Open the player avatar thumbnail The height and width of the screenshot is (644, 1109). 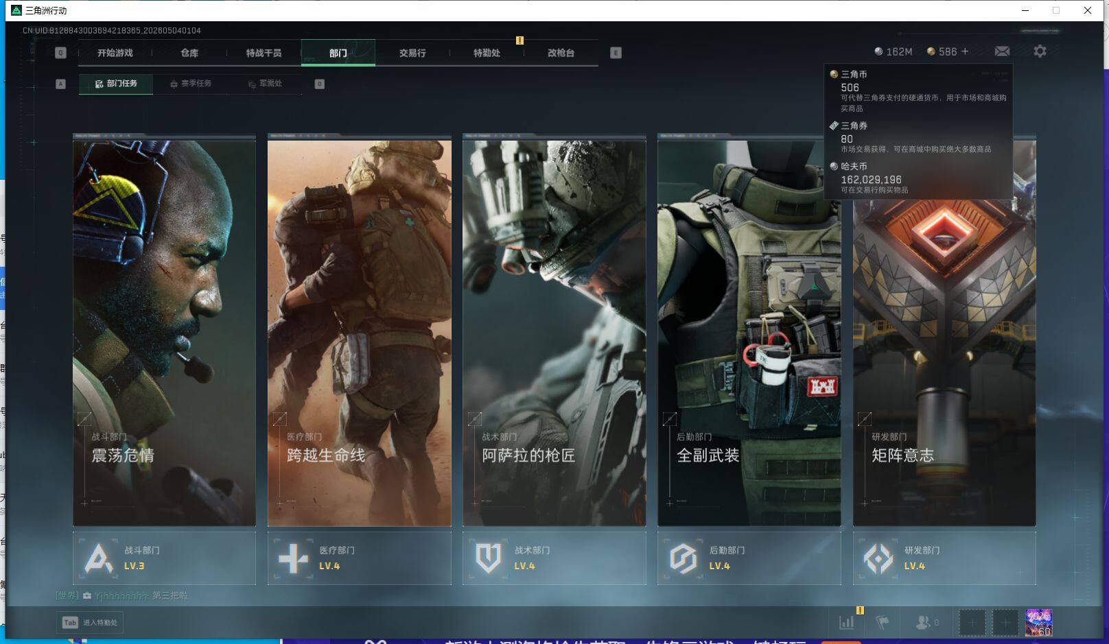[x=1038, y=623]
